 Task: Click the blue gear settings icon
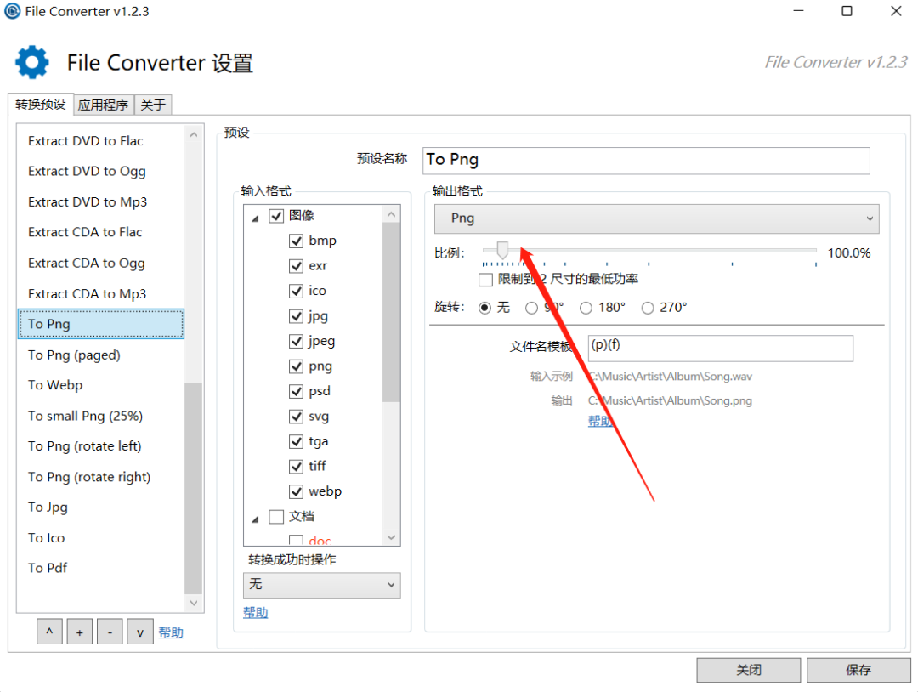[31, 62]
